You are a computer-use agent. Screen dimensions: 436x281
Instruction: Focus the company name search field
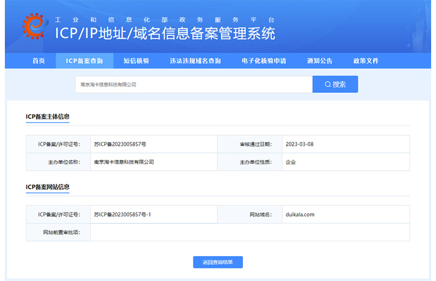tap(194, 84)
